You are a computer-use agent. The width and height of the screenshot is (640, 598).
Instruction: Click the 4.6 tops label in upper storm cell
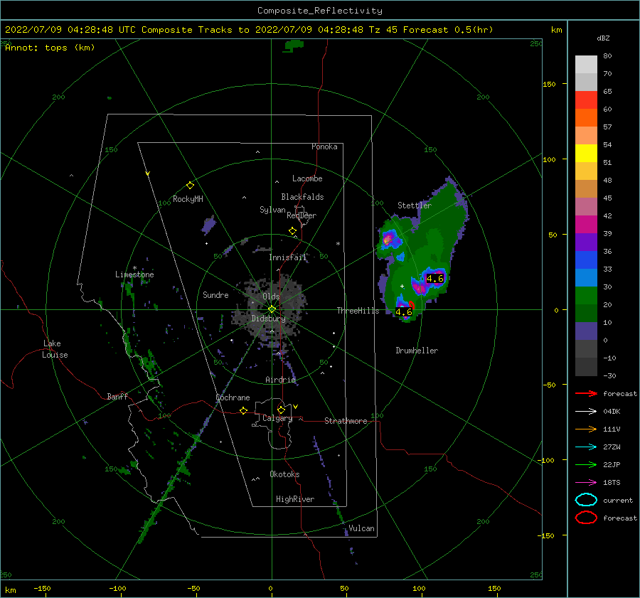[x=434, y=279]
